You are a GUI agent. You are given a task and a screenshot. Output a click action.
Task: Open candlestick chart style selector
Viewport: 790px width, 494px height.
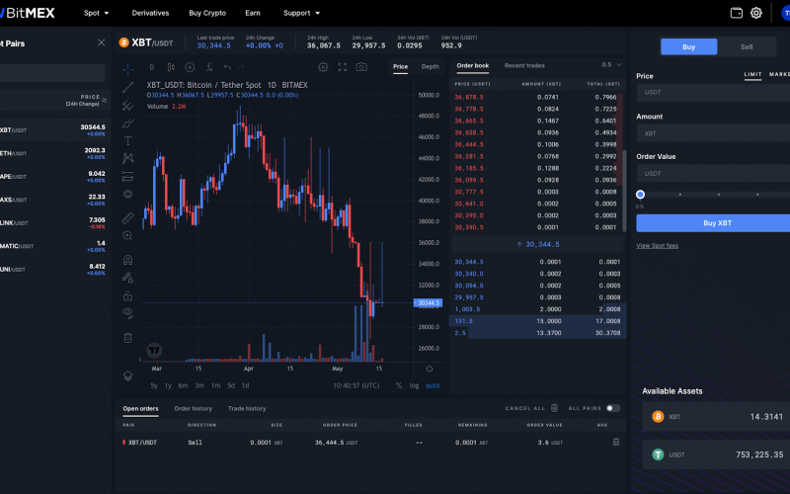pyautogui.click(x=171, y=67)
